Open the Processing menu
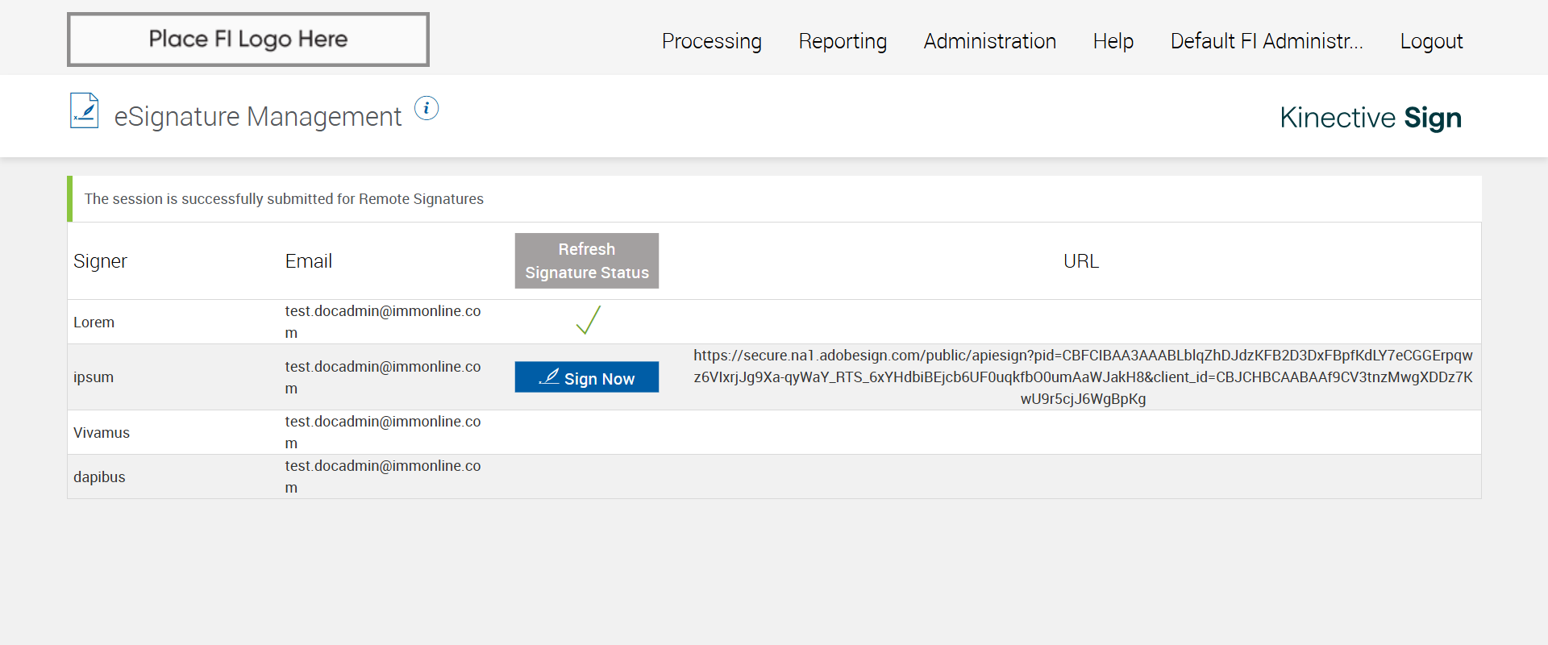Screen dimensions: 1548x645 coord(711,41)
